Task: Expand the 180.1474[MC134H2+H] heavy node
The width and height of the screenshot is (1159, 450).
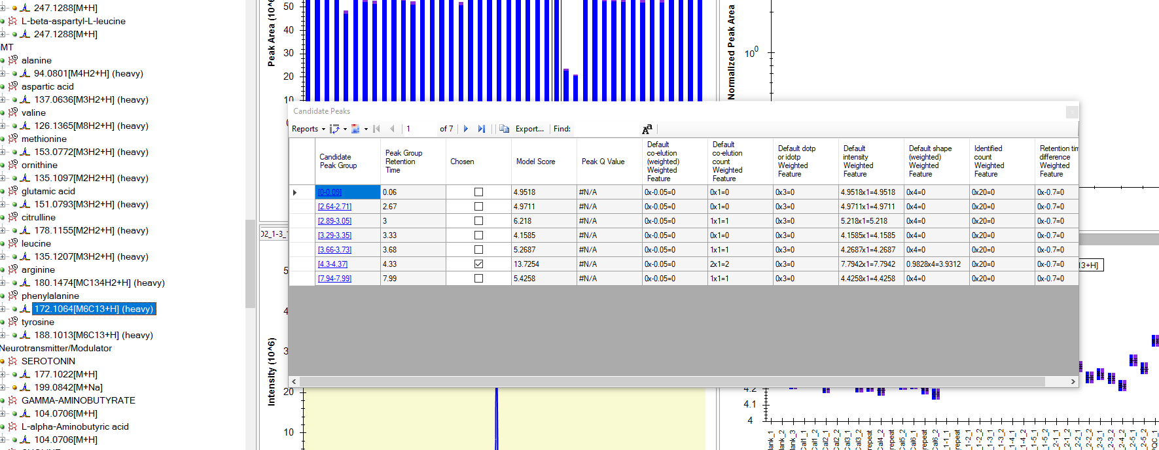Action: coord(3,283)
